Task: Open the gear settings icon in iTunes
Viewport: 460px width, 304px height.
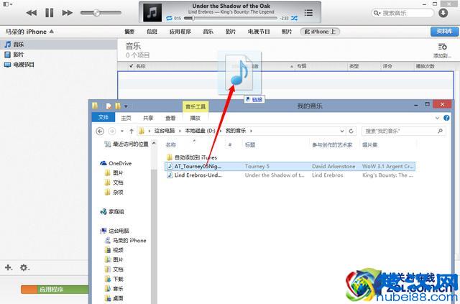Action: pyautogui.click(x=24, y=267)
